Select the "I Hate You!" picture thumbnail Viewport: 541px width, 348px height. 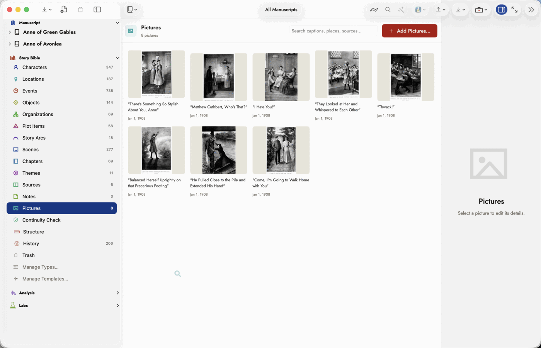pyautogui.click(x=281, y=77)
